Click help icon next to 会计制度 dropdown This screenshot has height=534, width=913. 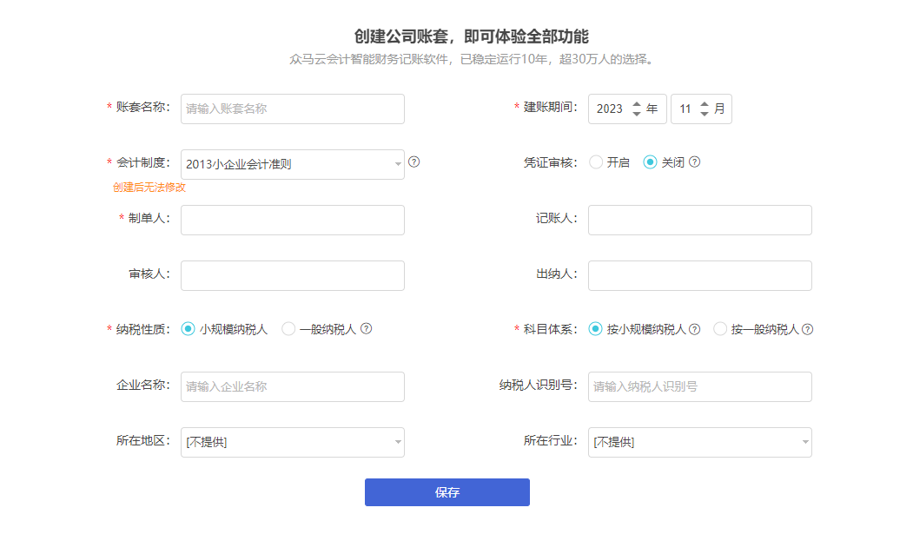click(414, 162)
